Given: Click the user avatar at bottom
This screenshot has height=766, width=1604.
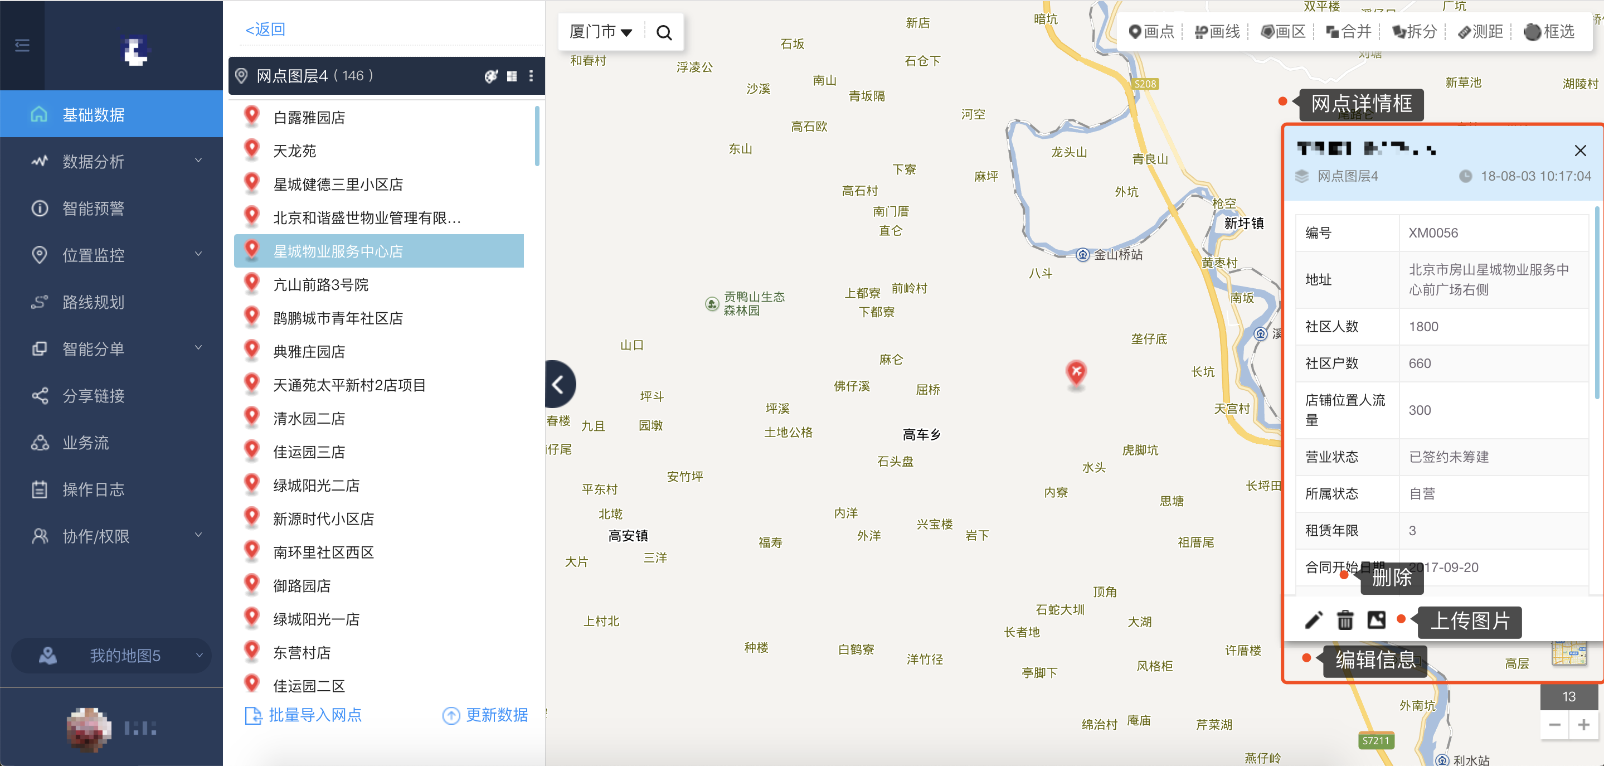Looking at the screenshot, I should [x=89, y=729].
